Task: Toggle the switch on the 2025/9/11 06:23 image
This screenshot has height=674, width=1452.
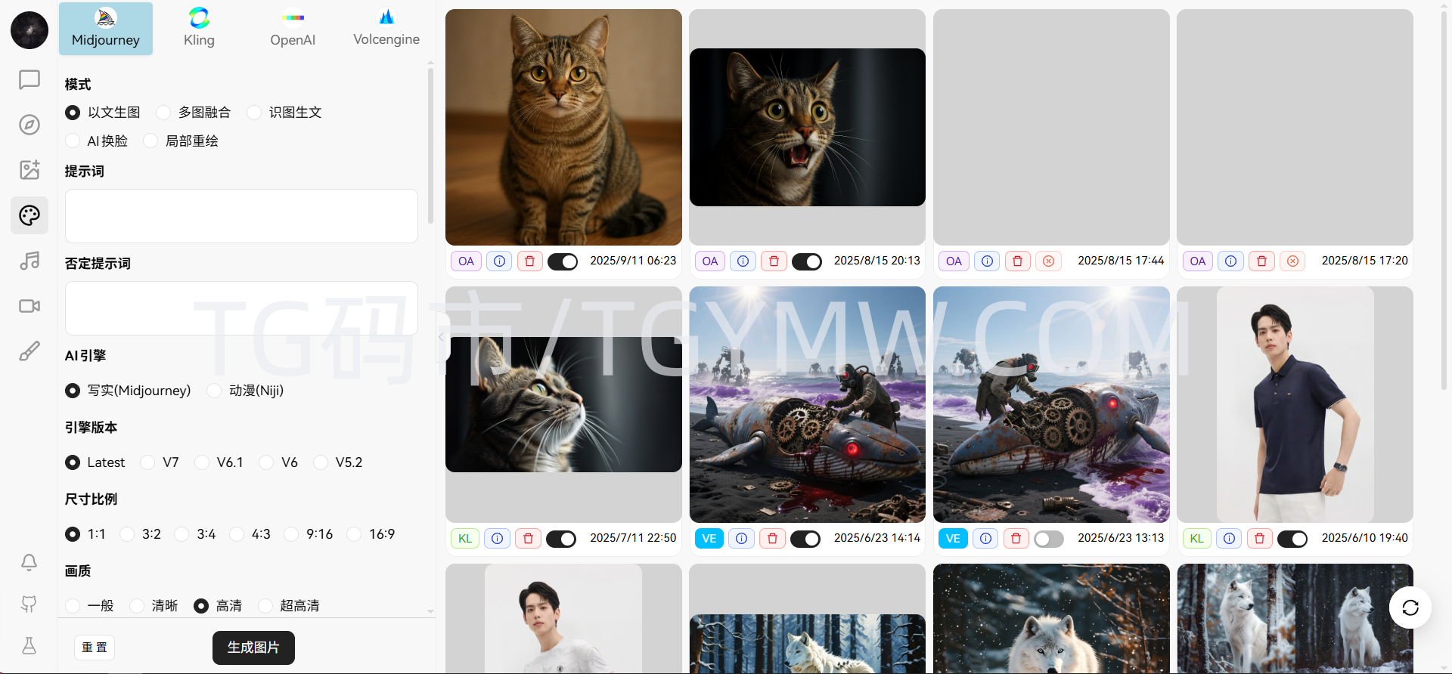Action: point(563,261)
